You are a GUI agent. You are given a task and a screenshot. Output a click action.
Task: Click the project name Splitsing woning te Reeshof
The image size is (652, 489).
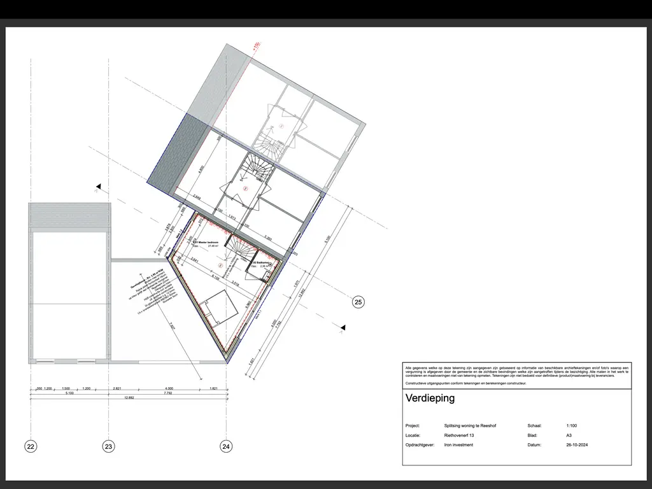470,425
